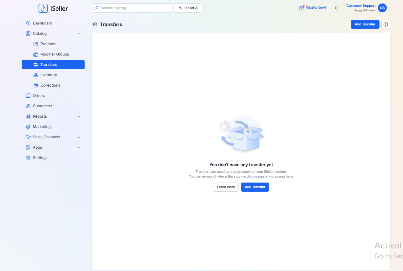Viewport: 403px width, 271px height.
Task: Open help question mark icon
Action: (x=385, y=24)
